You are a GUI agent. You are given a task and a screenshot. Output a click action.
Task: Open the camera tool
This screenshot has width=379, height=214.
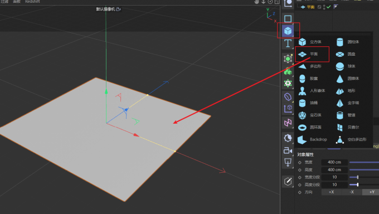coord(288,150)
